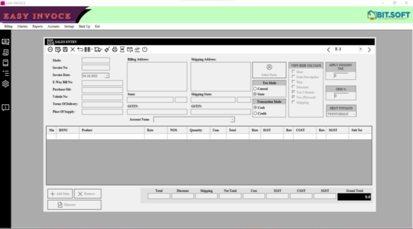This screenshot has width=413, height=229.
Task: Open the Print Formats dropdown
Action: click(x=354, y=114)
